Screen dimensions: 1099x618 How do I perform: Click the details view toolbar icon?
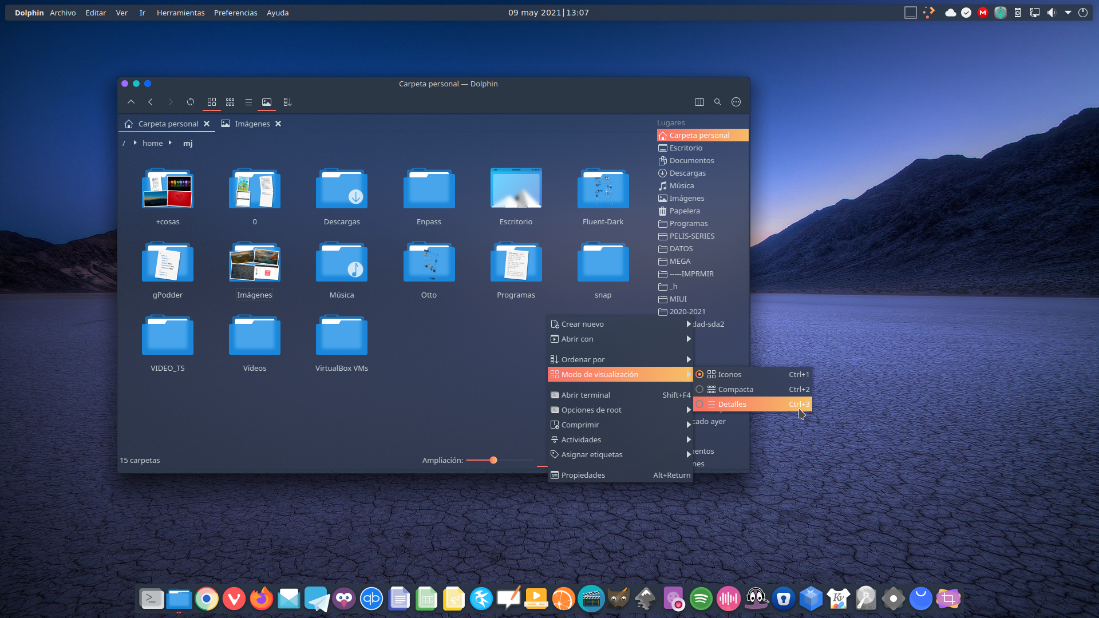(x=248, y=102)
